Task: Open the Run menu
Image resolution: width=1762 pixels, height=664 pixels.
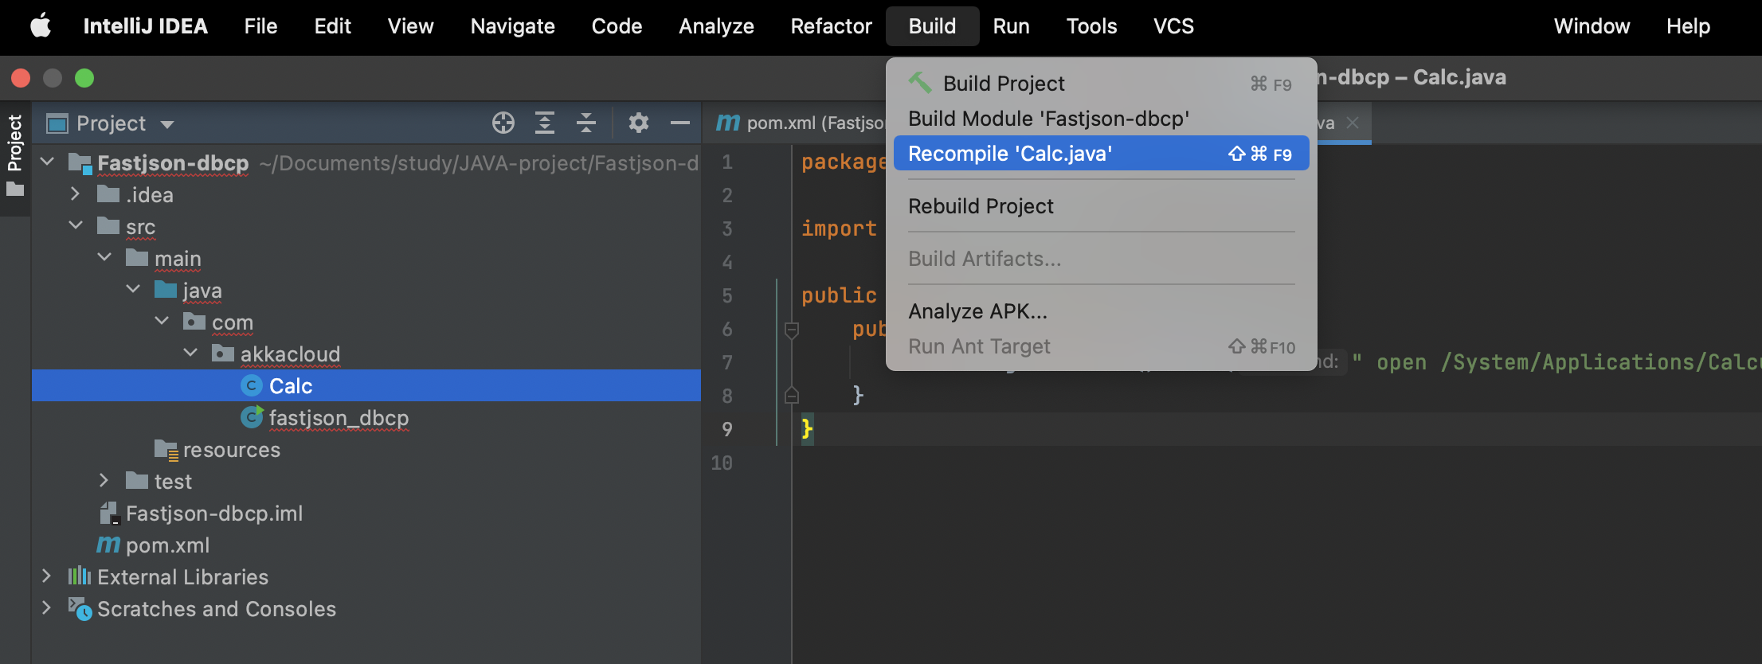Action: [x=1011, y=26]
